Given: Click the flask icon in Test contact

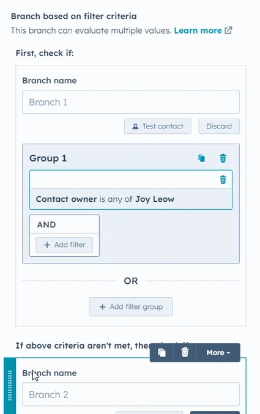Looking at the screenshot, I should [135, 127].
